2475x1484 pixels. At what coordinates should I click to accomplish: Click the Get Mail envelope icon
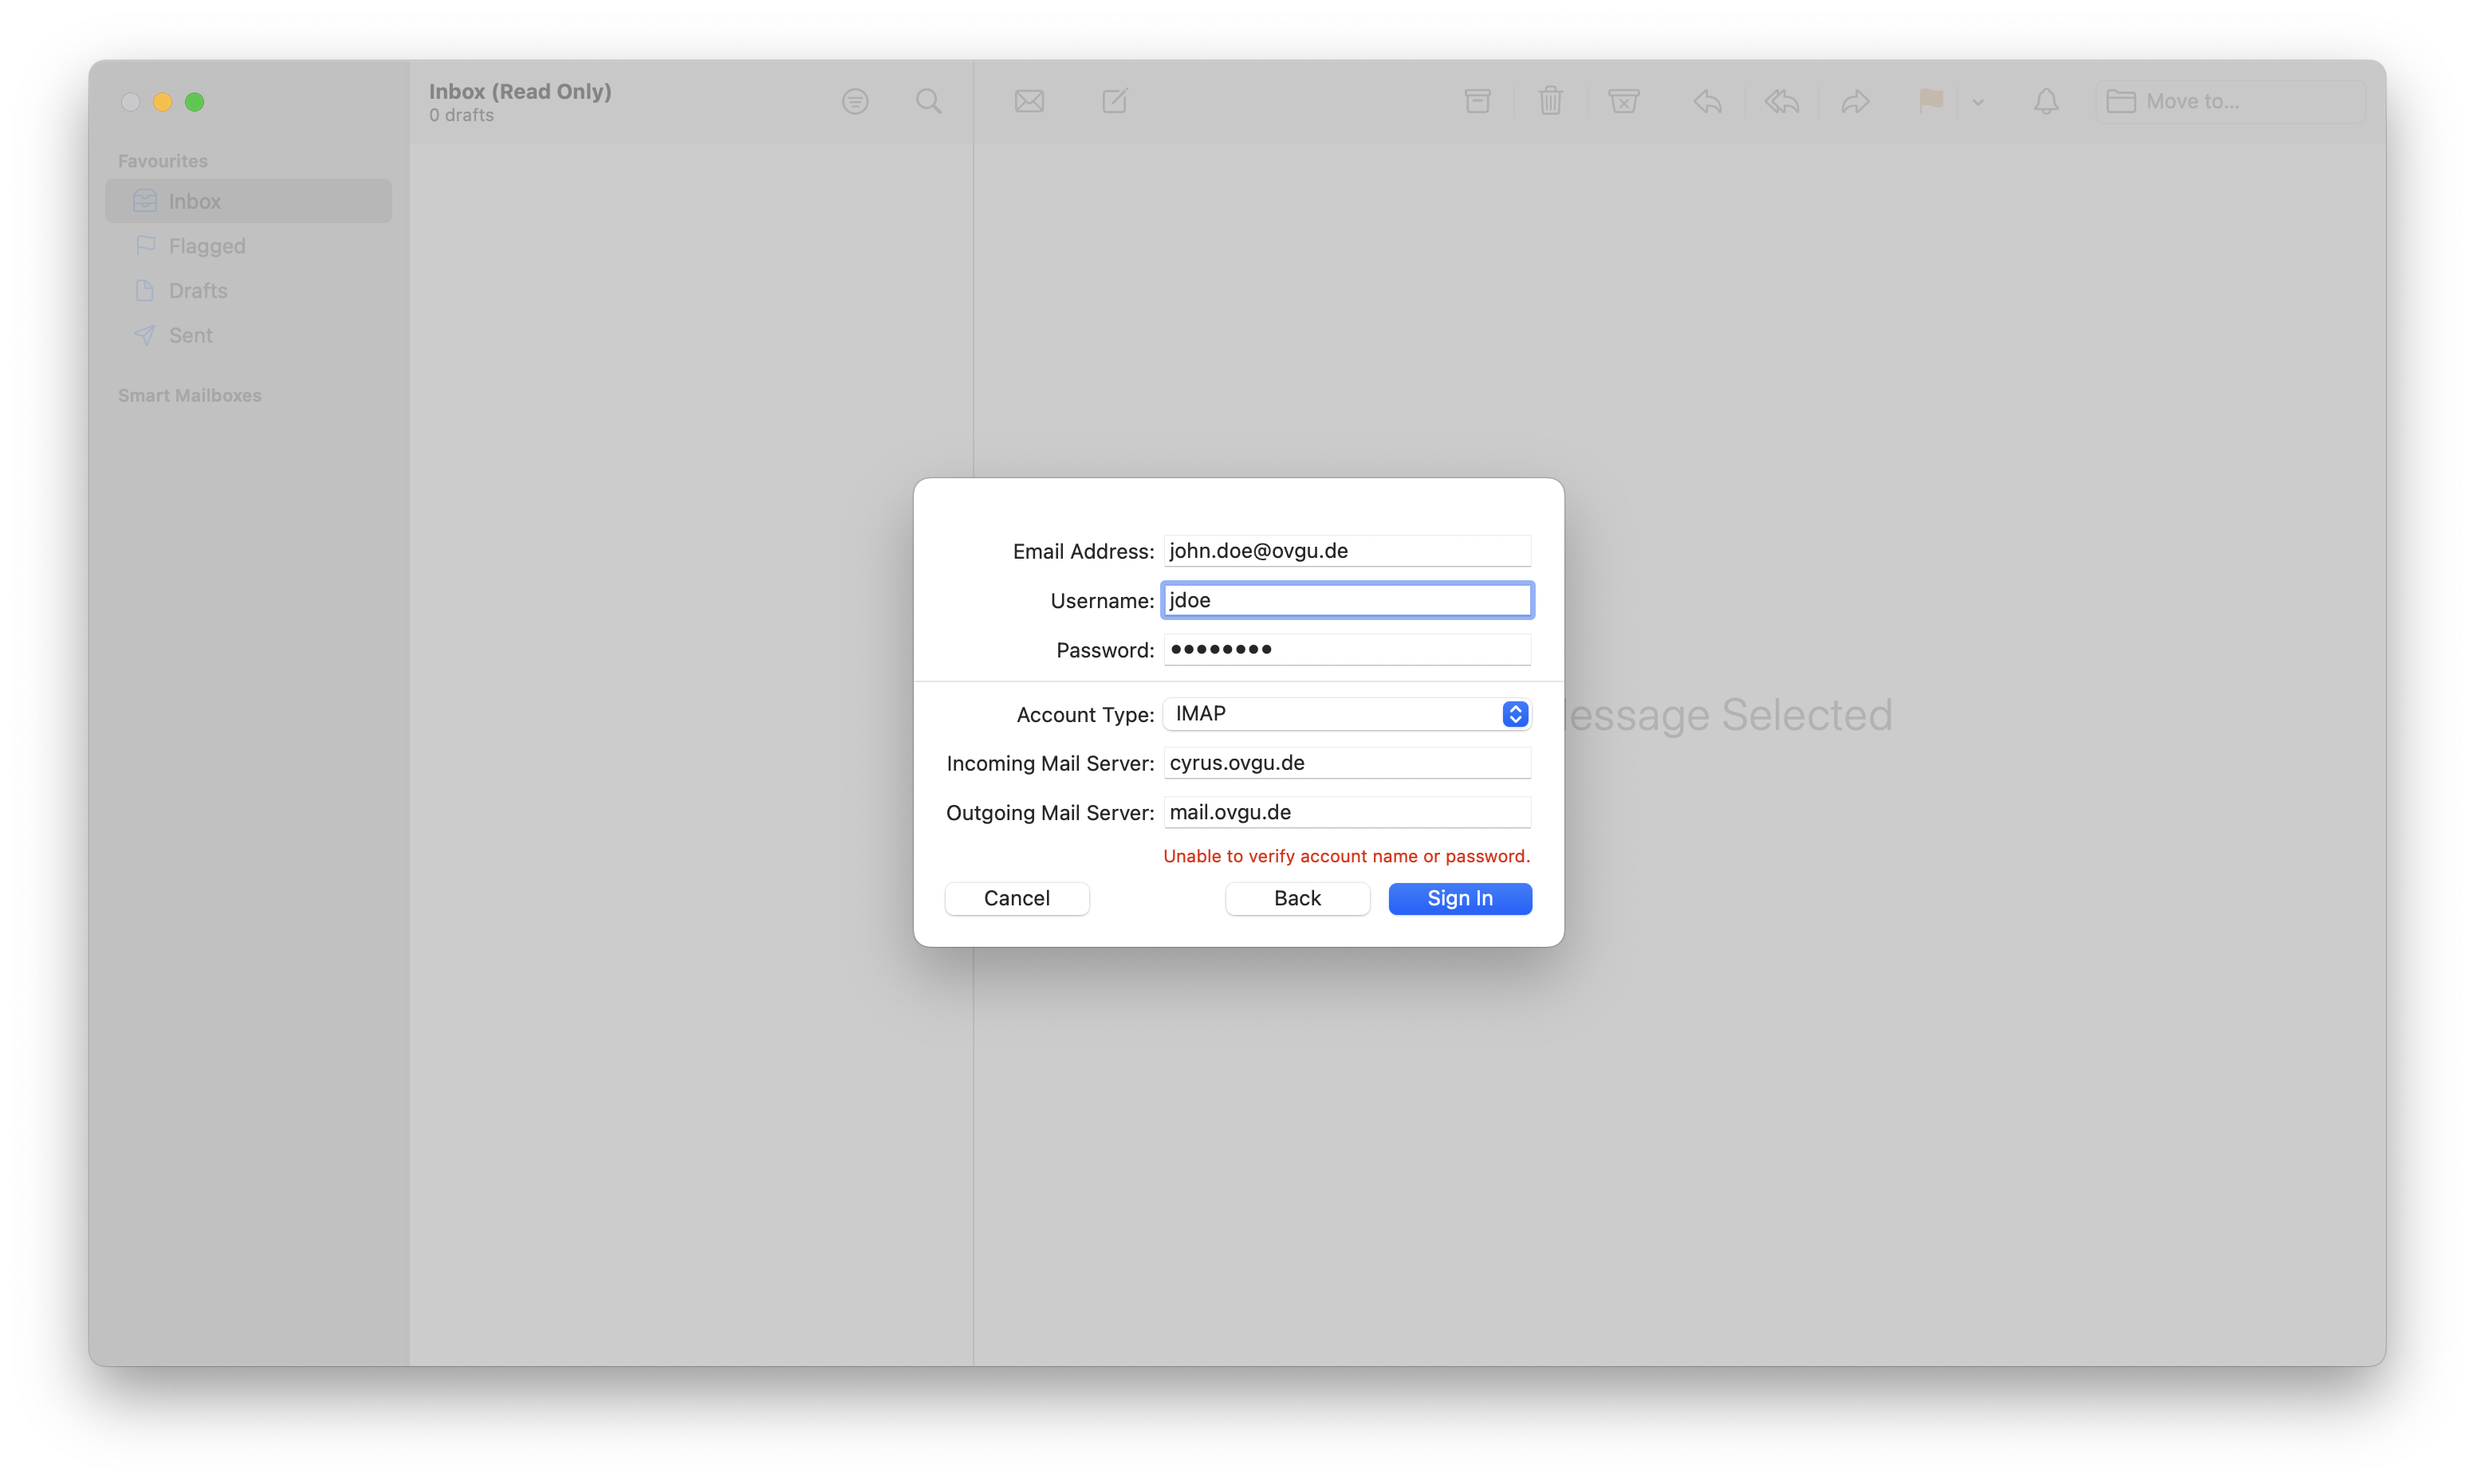pyautogui.click(x=1029, y=101)
